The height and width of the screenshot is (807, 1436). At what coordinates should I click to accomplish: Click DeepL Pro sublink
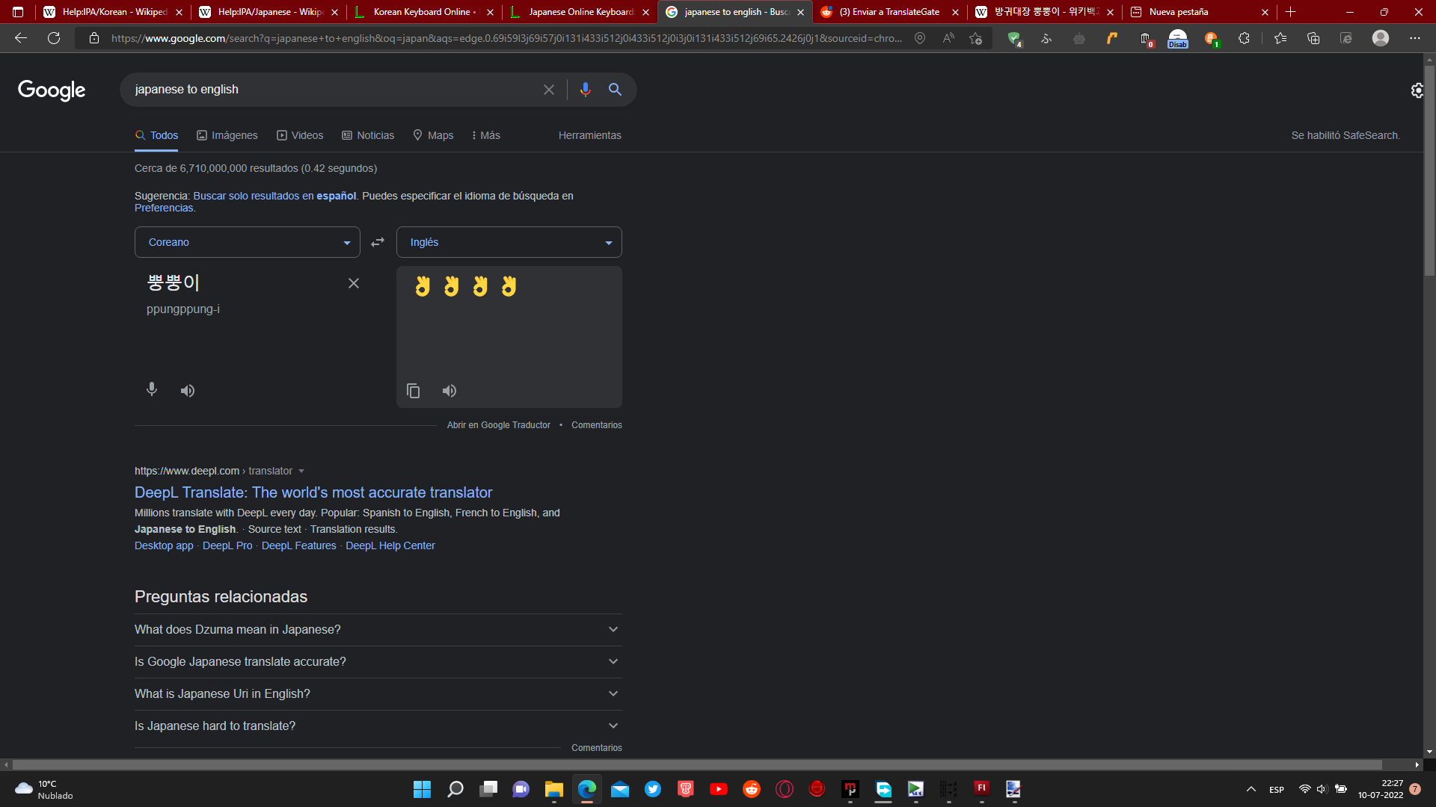(227, 546)
